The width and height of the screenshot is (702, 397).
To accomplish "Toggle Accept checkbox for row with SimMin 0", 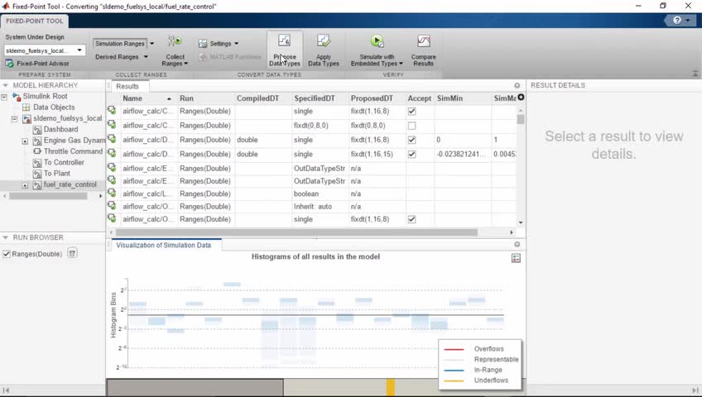I will [x=411, y=140].
